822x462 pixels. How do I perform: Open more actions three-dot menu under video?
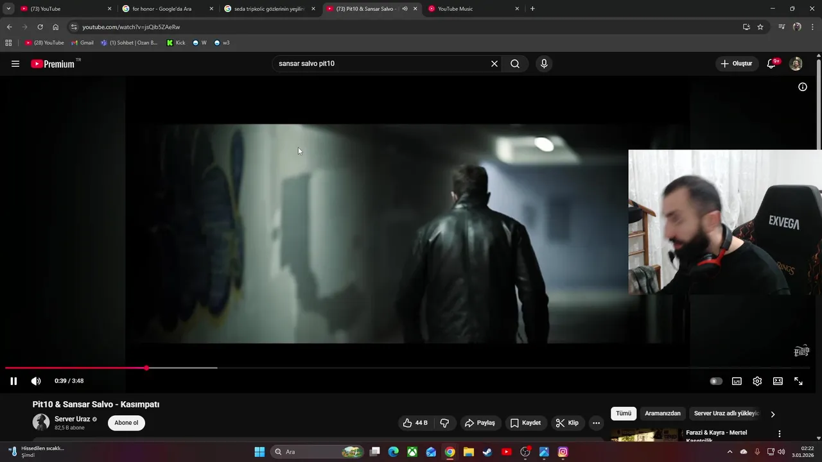click(x=596, y=423)
